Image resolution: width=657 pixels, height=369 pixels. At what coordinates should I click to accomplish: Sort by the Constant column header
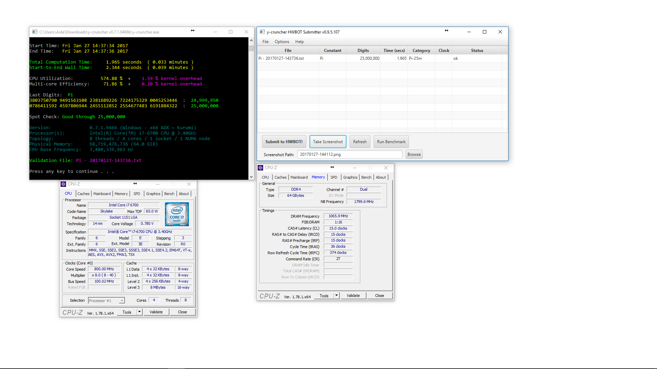[x=333, y=51]
